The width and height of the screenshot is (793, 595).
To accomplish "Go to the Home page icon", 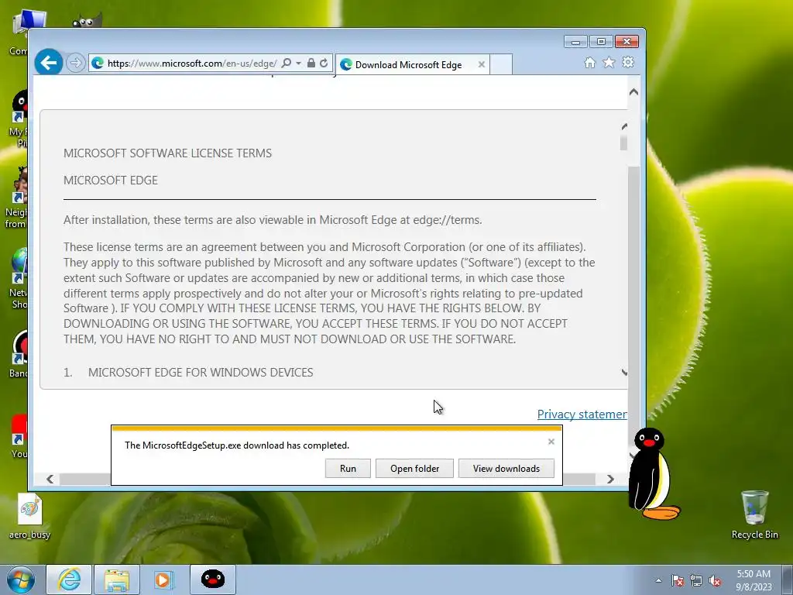I will coord(589,62).
